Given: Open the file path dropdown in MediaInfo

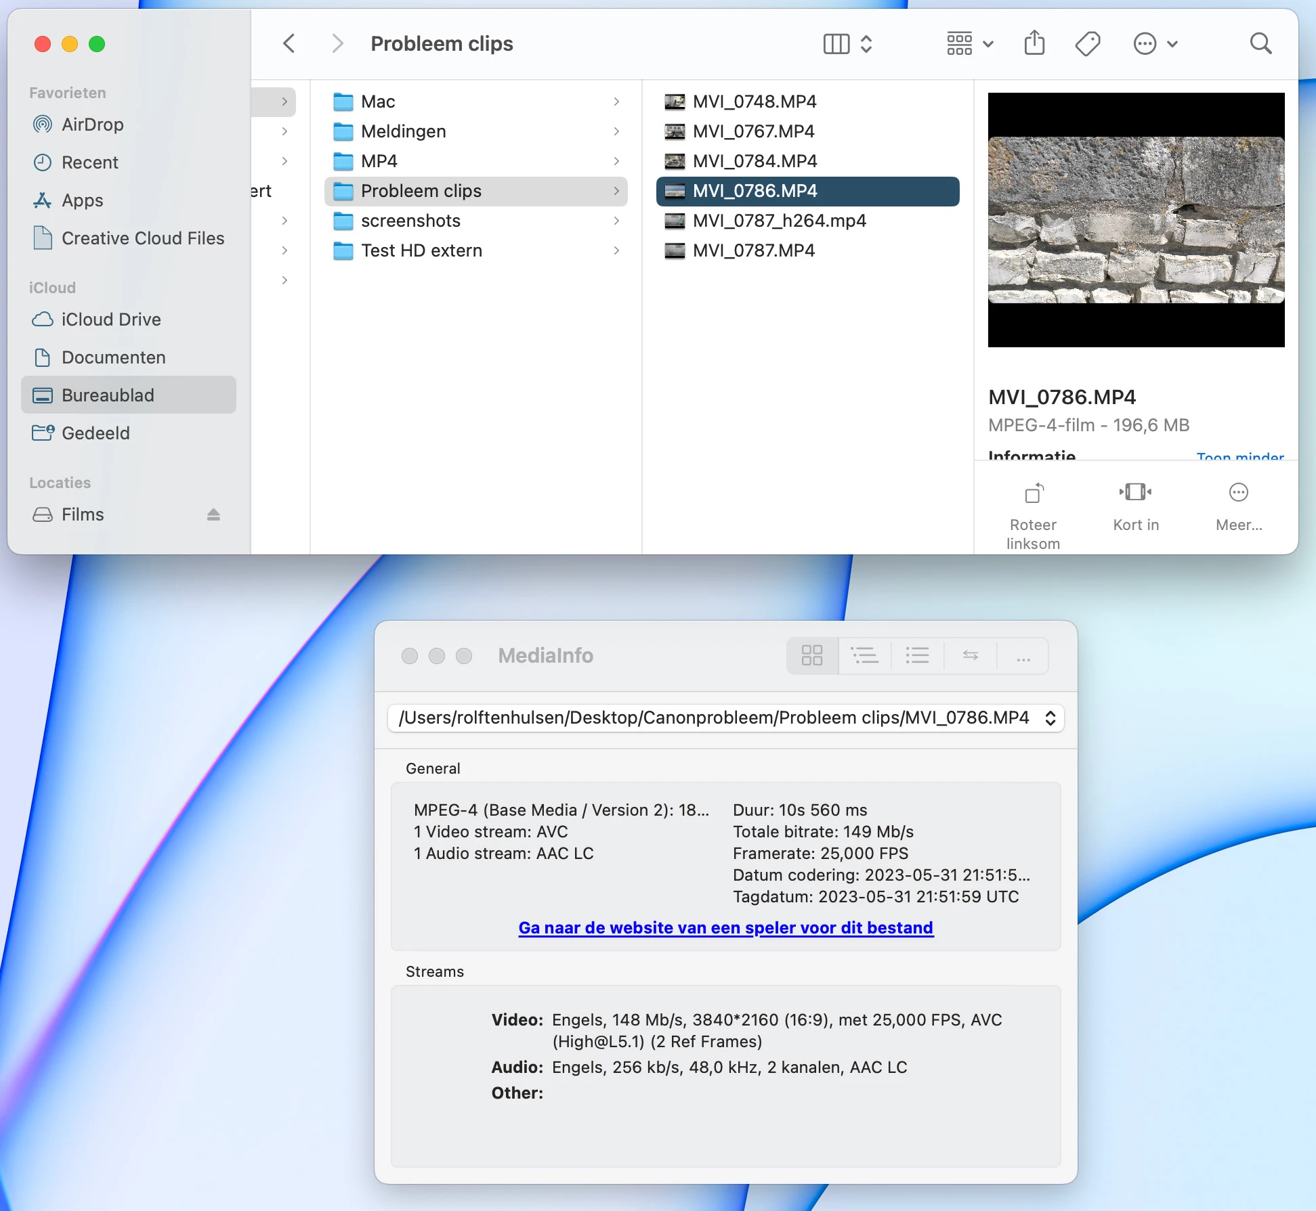Looking at the screenshot, I should tap(1050, 718).
